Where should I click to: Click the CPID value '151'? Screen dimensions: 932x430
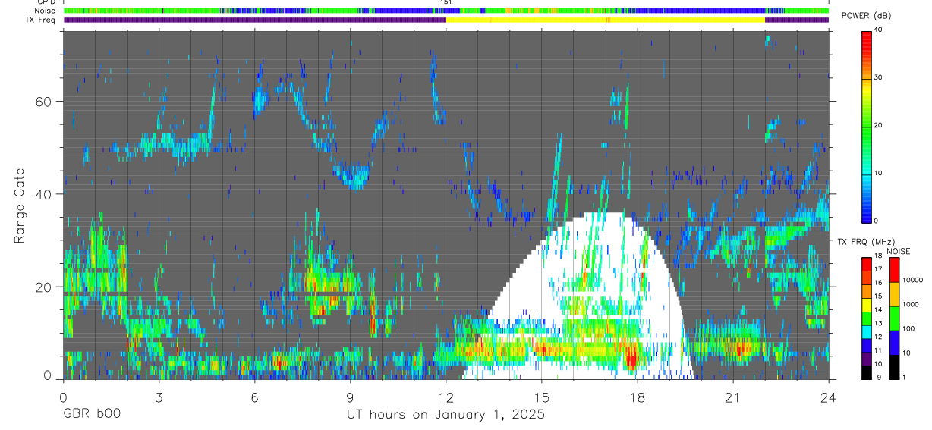pyautogui.click(x=446, y=2)
